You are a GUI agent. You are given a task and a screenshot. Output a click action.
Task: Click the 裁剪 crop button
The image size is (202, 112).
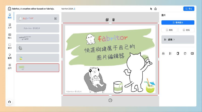169,30
